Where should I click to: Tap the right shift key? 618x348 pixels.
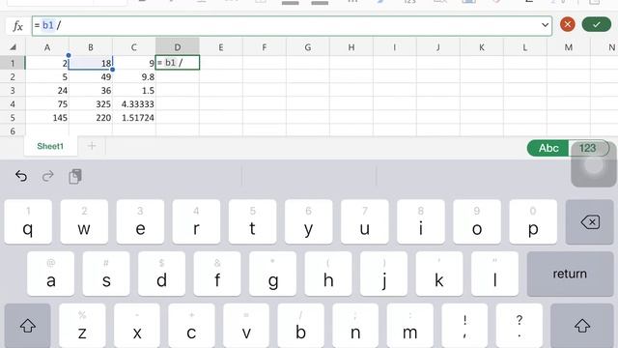point(582,326)
